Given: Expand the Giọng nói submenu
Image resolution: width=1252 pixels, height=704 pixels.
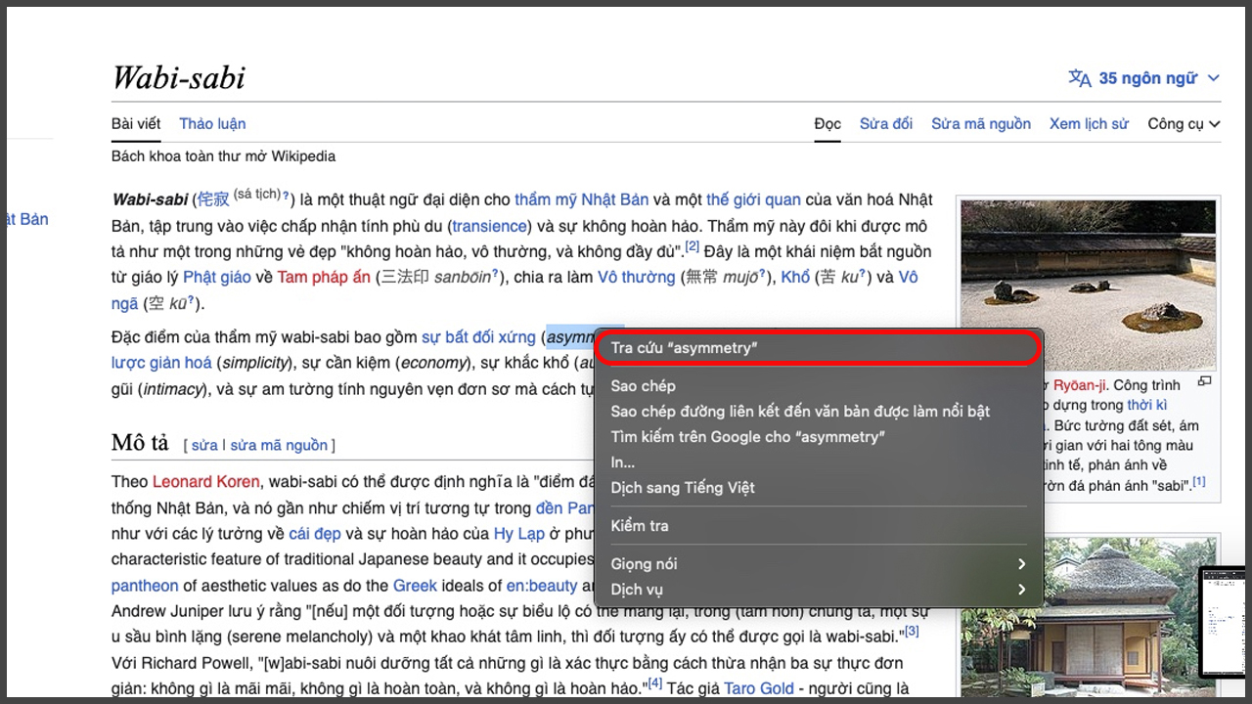Looking at the screenshot, I should 820,564.
